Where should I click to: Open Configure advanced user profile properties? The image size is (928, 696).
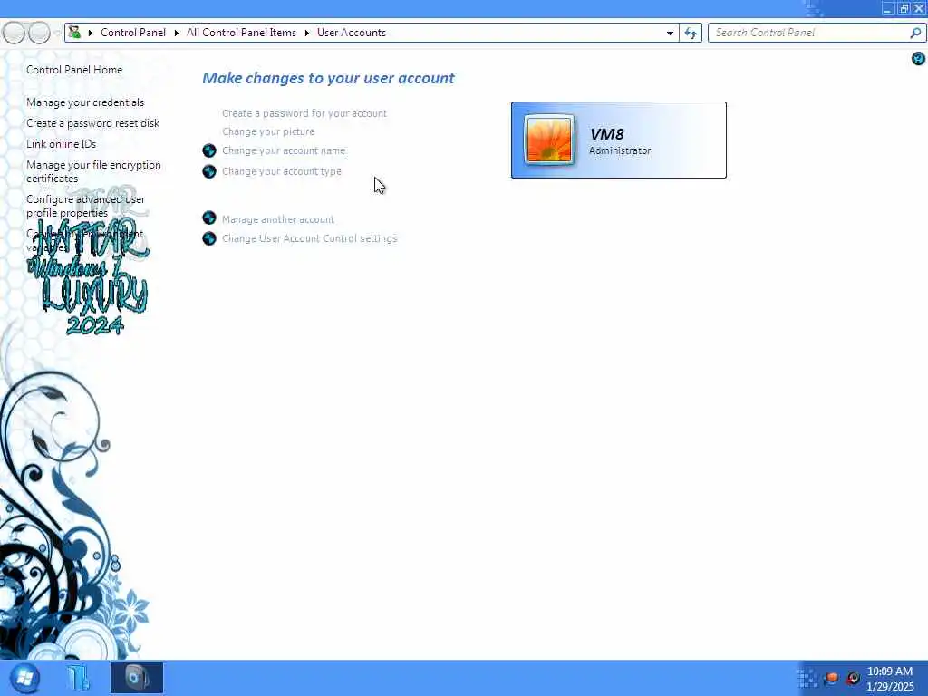(86, 206)
